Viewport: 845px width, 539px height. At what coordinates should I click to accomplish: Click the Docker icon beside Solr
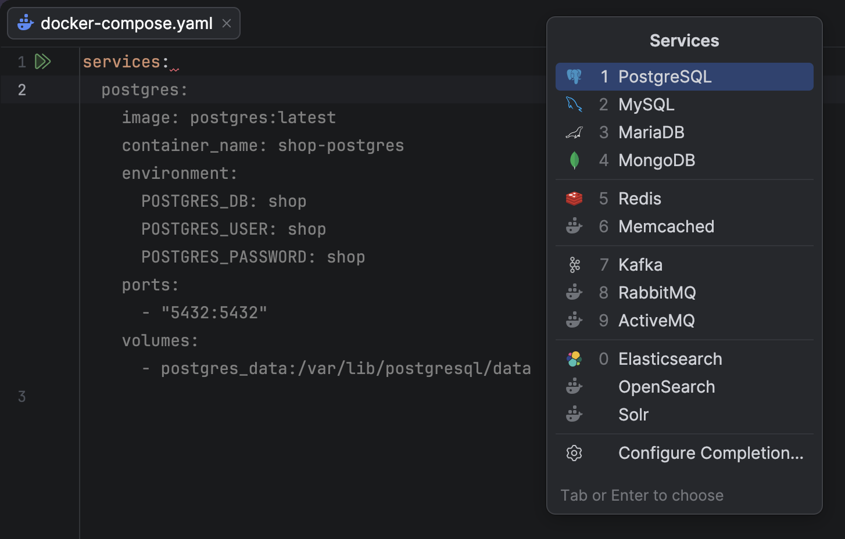pyautogui.click(x=574, y=415)
